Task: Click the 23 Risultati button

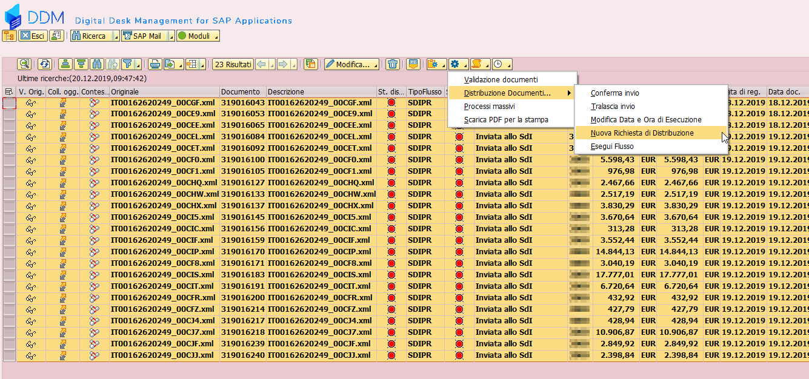Action: (x=233, y=64)
